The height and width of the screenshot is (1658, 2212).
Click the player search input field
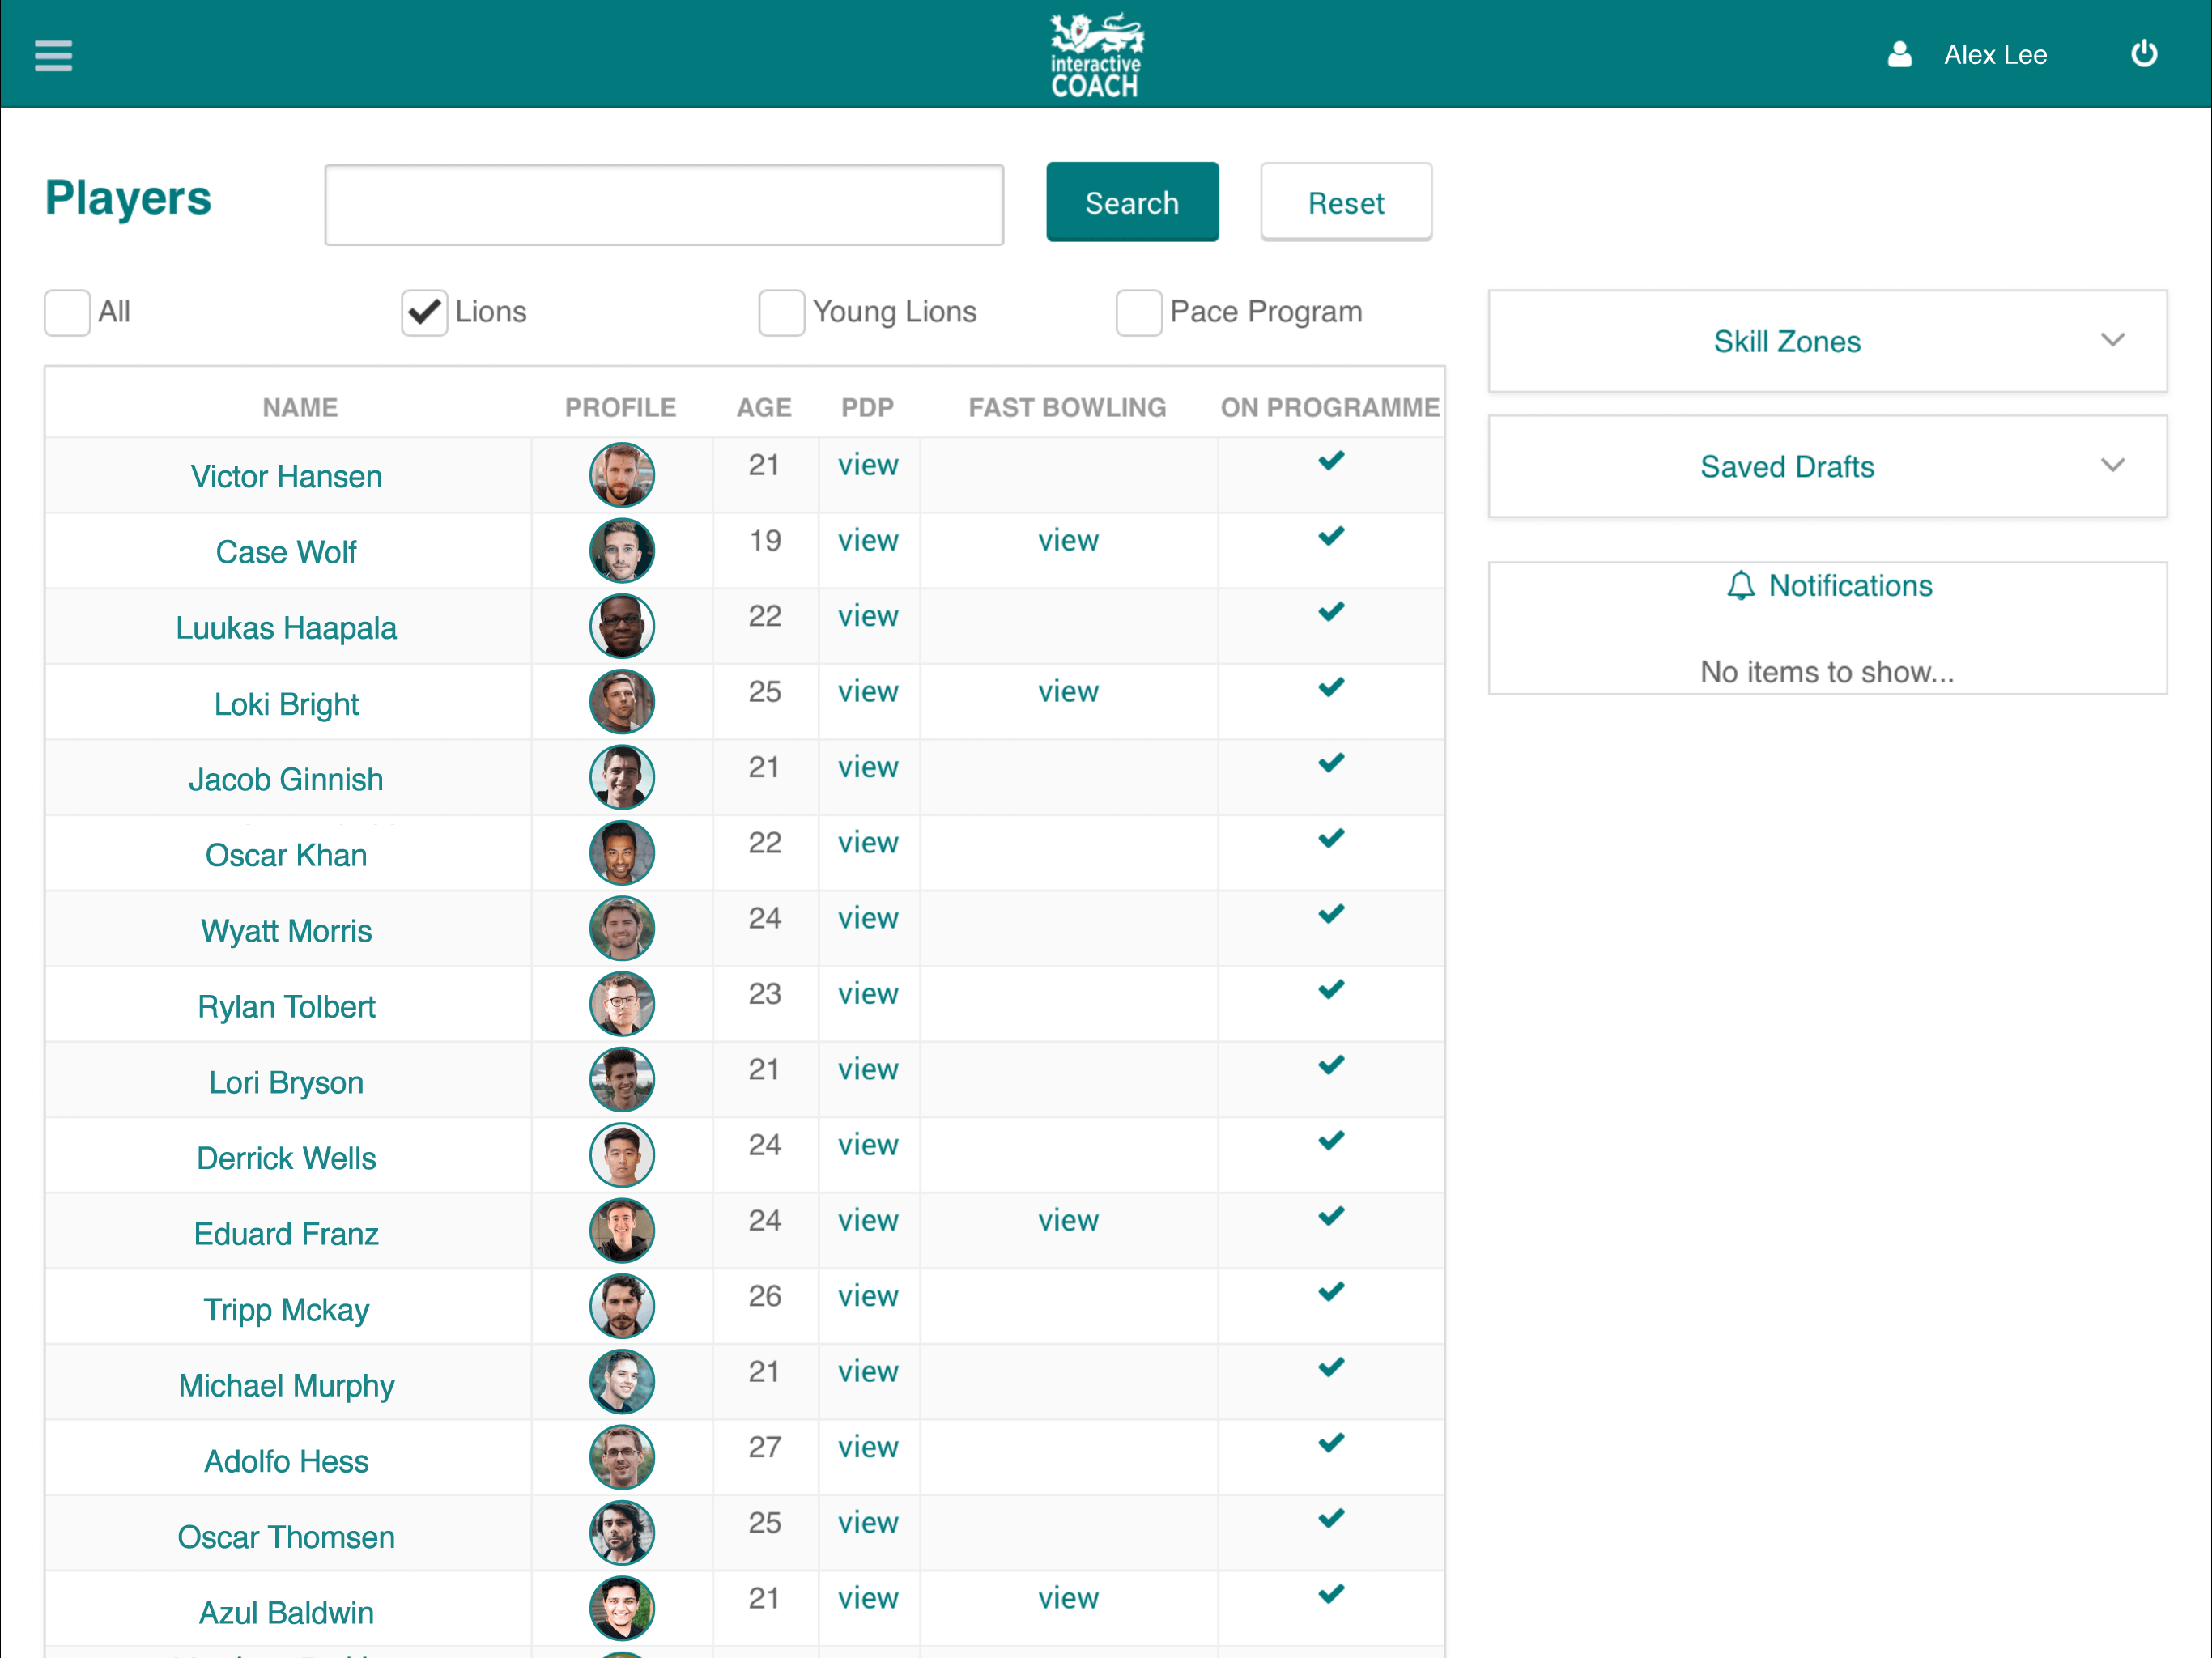click(x=664, y=204)
